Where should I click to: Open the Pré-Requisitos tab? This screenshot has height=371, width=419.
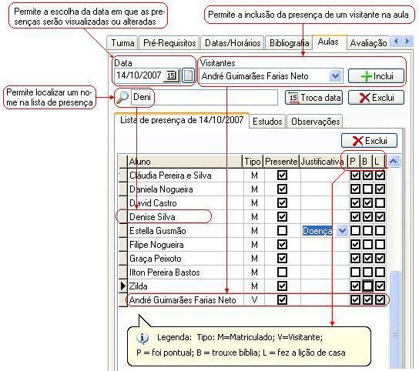[x=169, y=43]
